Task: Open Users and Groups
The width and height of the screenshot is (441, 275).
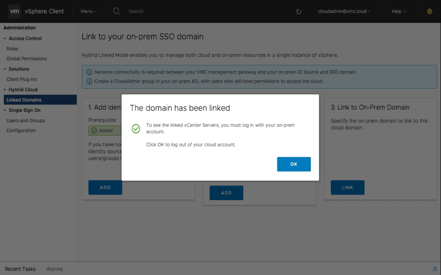Action: pyautogui.click(x=25, y=121)
